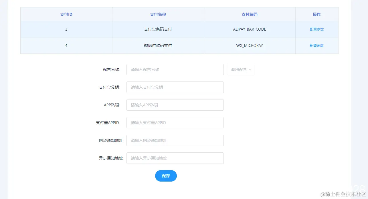Select the 支付宝条码支付 cell
This screenshot has height=199, width=368.
pos(158,29)
